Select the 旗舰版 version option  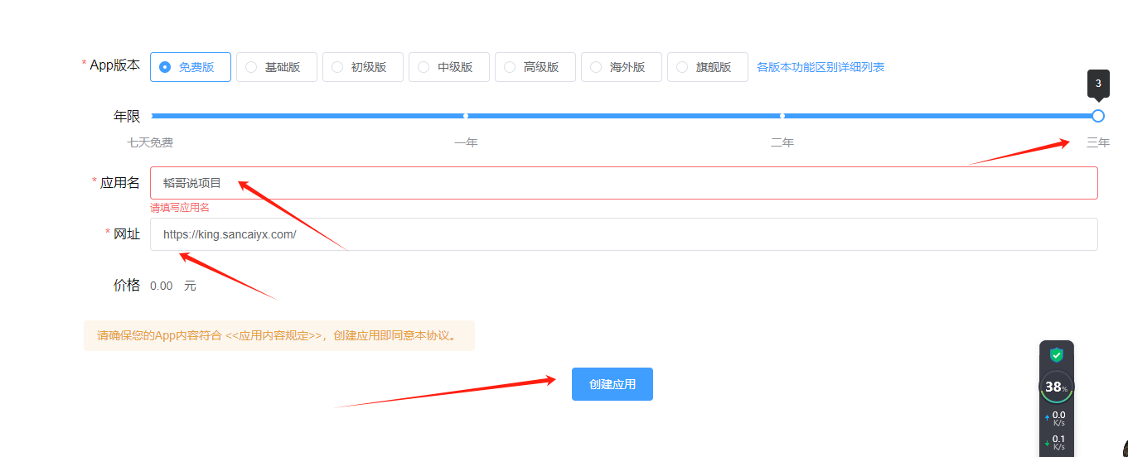708,67
